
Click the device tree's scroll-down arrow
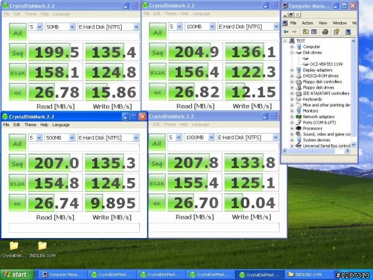(353, 145)
